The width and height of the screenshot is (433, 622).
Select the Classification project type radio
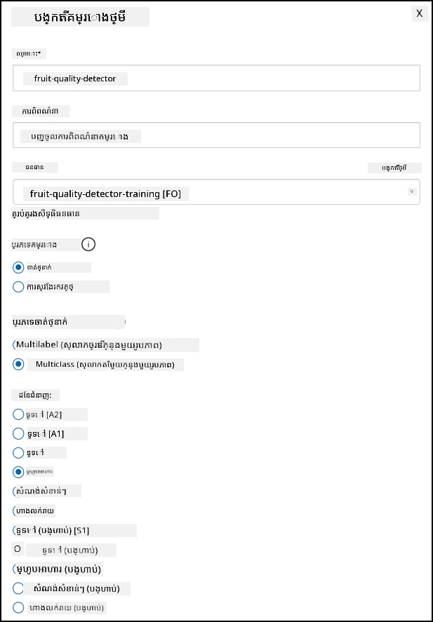[18, 267]
